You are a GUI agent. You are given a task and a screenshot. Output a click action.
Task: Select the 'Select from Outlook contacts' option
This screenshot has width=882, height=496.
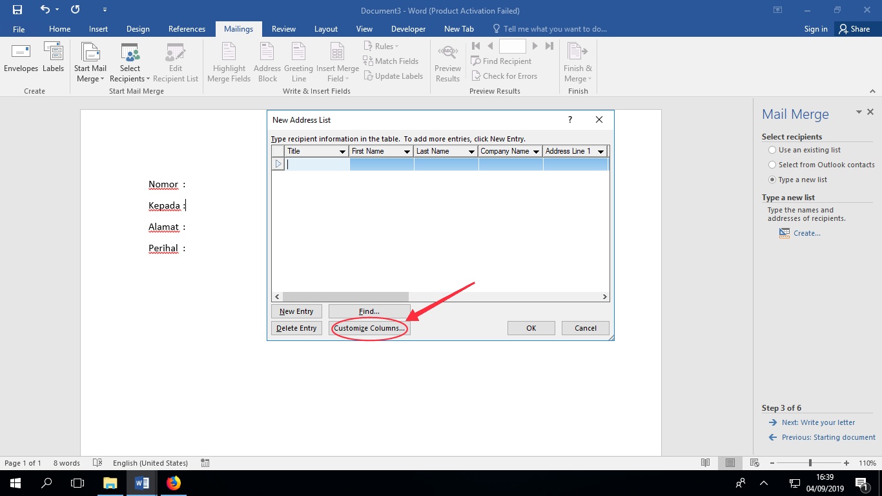click(x=772, y=165)
